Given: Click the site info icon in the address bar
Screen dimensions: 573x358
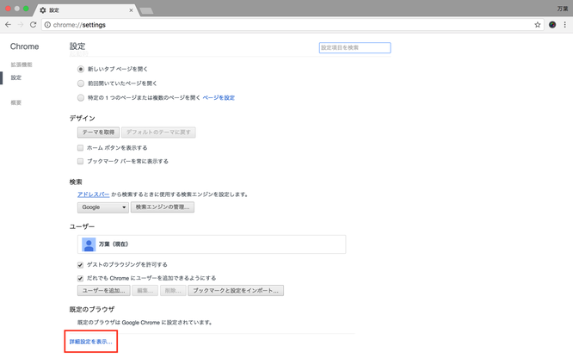Looking at the screenshot, I should pyautogui.click(x=47, y=25).
